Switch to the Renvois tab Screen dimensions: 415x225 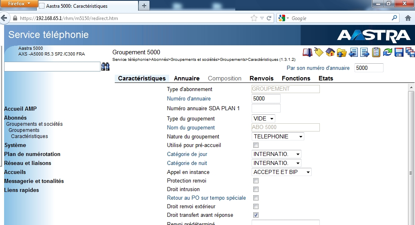(x=261, y=78)
